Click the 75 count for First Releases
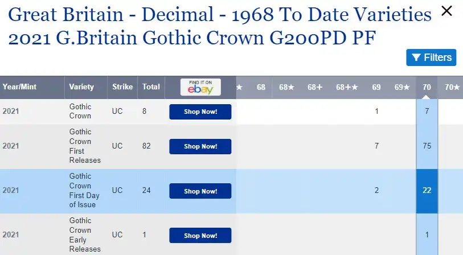463x255 pixels. [427, 146]
